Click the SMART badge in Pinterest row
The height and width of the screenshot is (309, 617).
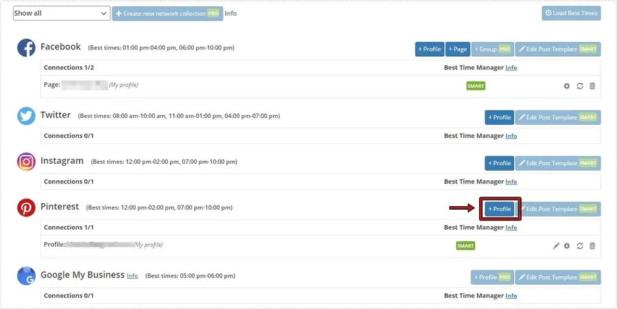tap(465, 245)
